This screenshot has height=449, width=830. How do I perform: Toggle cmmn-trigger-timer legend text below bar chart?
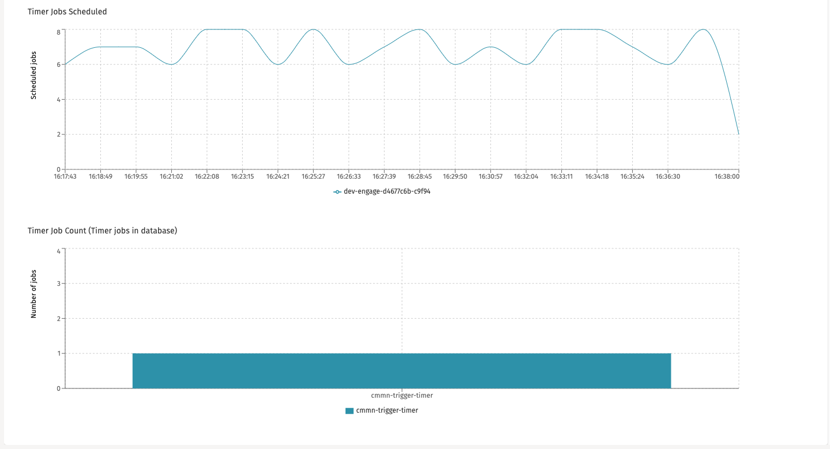click(x=387, y=410)
